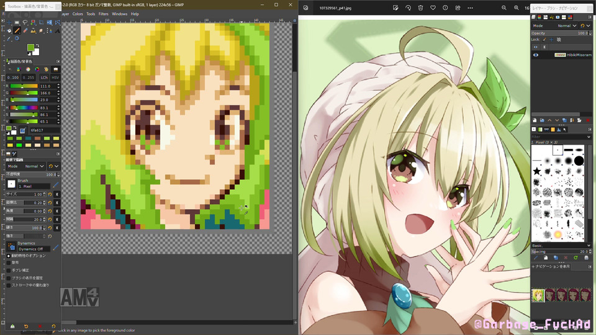Select the Color Picker tool
596x335 pixels.
[x=9, y=38]
